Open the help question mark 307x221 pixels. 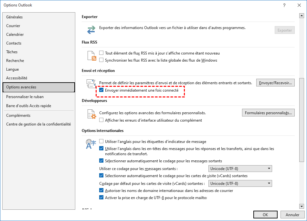[284, 5]
